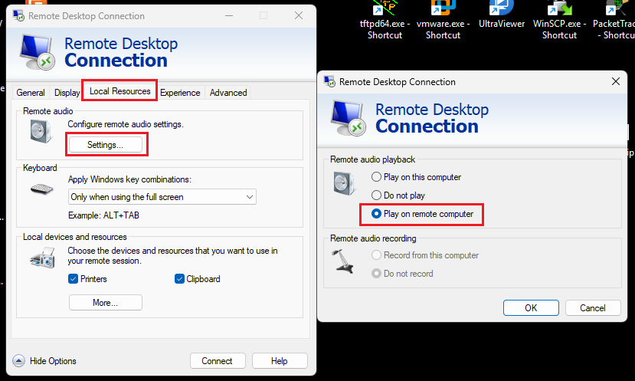Click the speaker icon in Remote audio playback
The image size is (635, 381).
click(344, 183)
